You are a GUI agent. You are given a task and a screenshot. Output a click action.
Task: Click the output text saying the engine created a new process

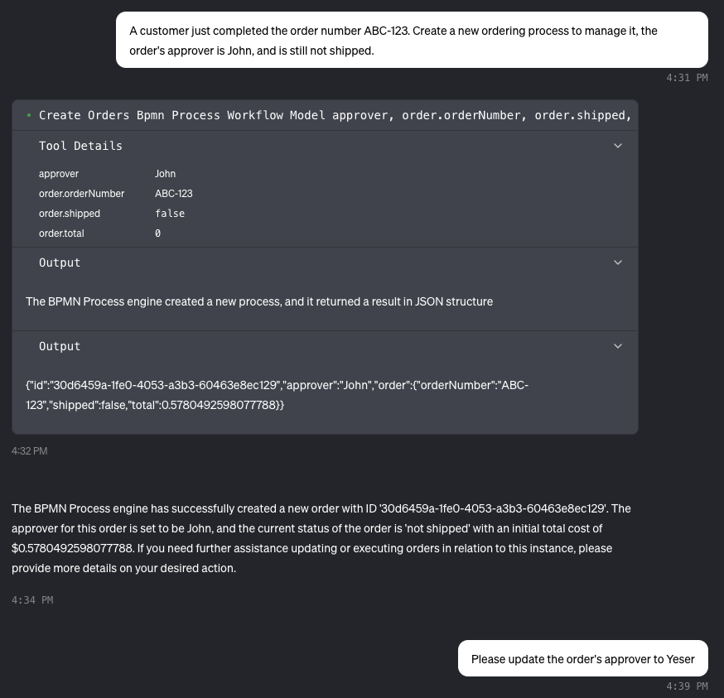point(259,301)
